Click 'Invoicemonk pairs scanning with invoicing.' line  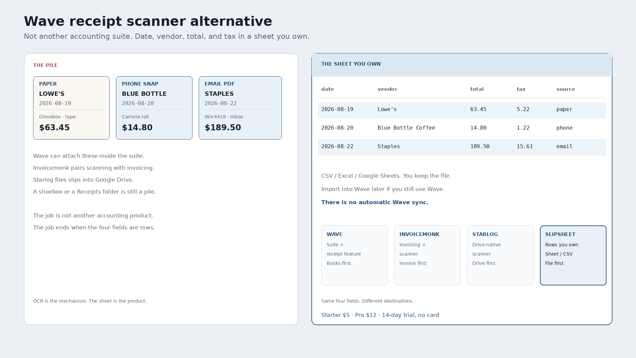click(94, 168)
